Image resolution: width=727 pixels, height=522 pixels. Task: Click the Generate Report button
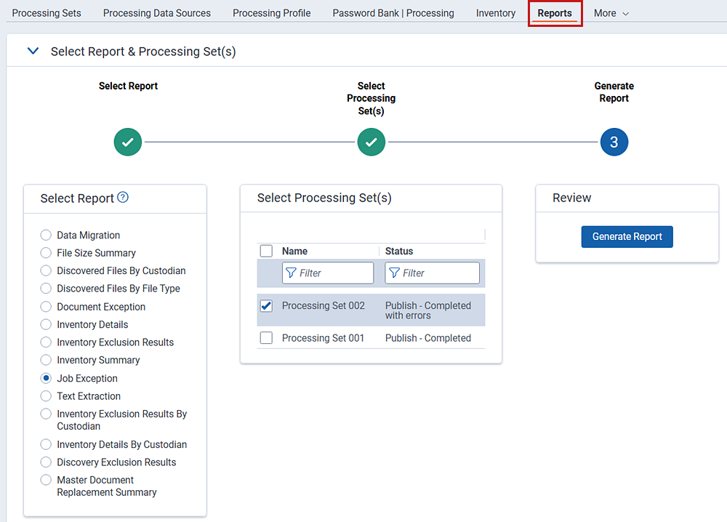point(627,236)
